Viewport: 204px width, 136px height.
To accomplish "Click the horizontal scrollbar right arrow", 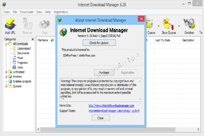I will (x=198, y=129).
